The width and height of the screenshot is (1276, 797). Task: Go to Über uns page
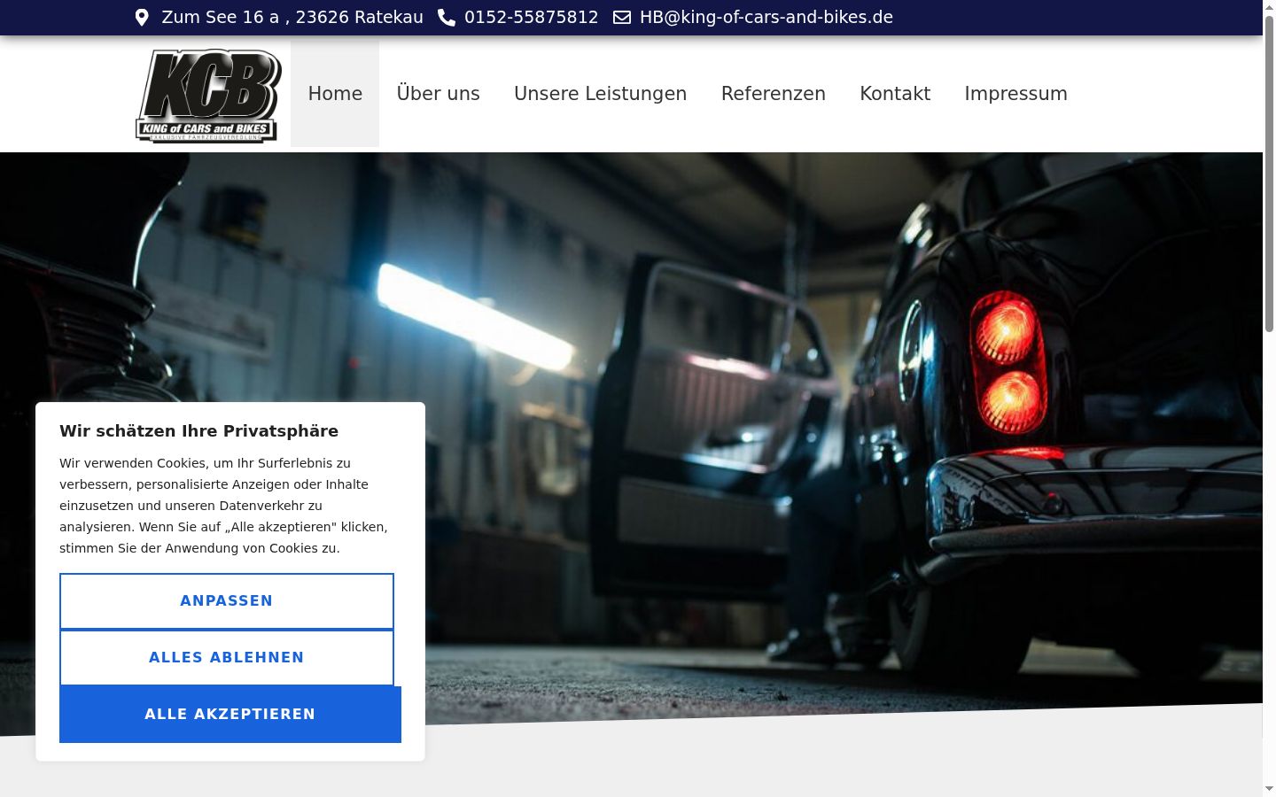pyautogui.click(x=439, y=94)
